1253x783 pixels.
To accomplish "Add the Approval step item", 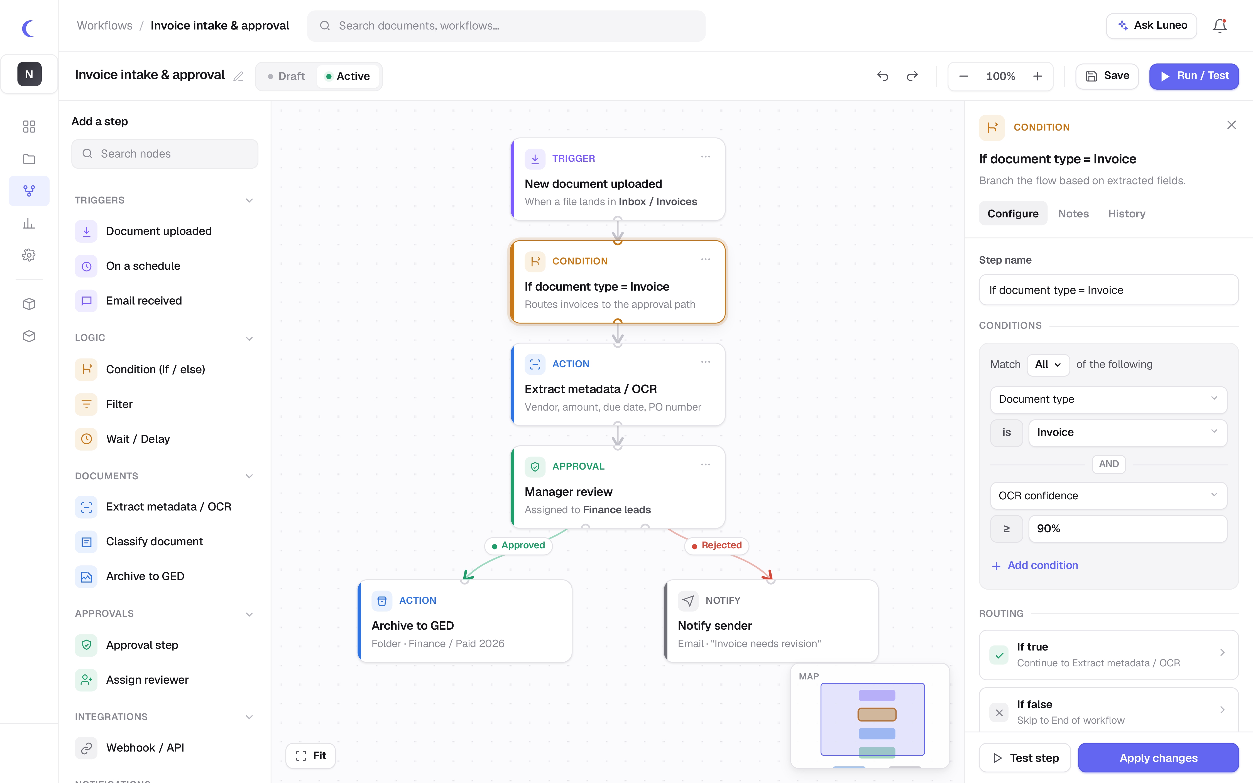I will pyautogui.click(x=165, y=645).
